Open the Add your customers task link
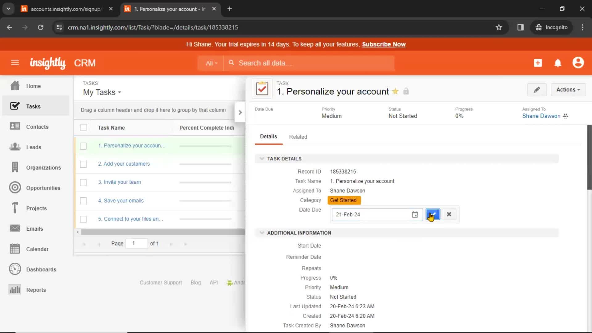The height and width of the screenshot is (333, 592). point(124,164)
